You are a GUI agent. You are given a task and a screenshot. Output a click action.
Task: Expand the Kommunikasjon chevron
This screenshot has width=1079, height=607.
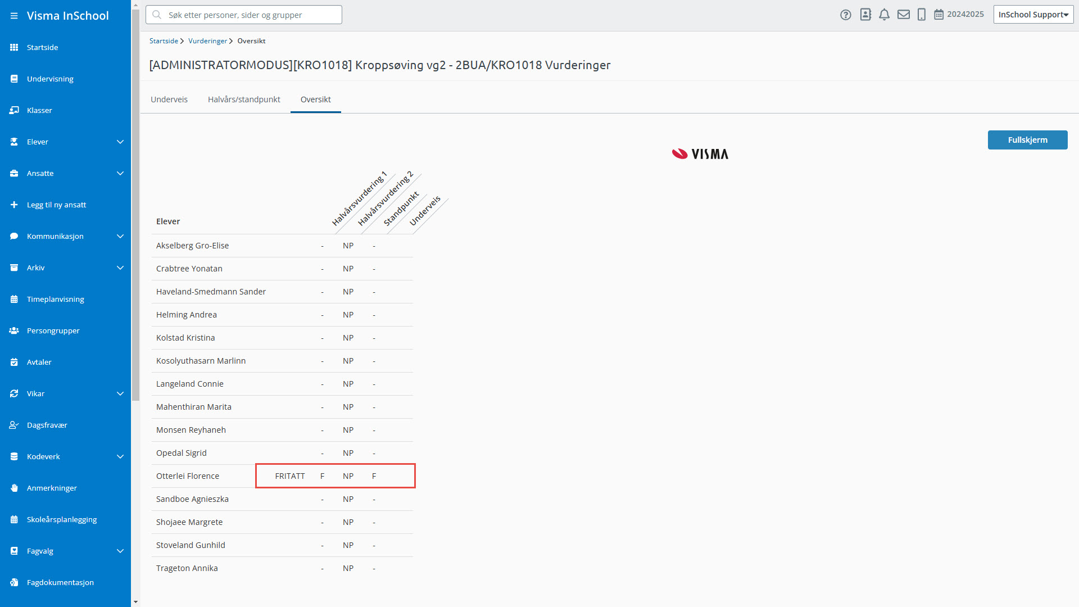click(x=120, y=236)
